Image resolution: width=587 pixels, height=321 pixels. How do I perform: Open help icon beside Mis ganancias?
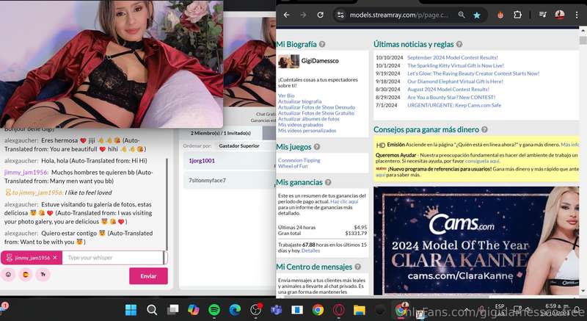(328, 182)
